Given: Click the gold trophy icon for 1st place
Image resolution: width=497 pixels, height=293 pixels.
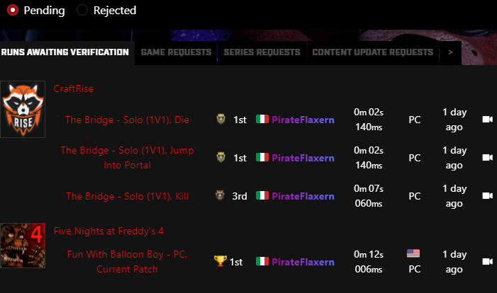Looking at the screenshot, I should (x=220, y=262).
